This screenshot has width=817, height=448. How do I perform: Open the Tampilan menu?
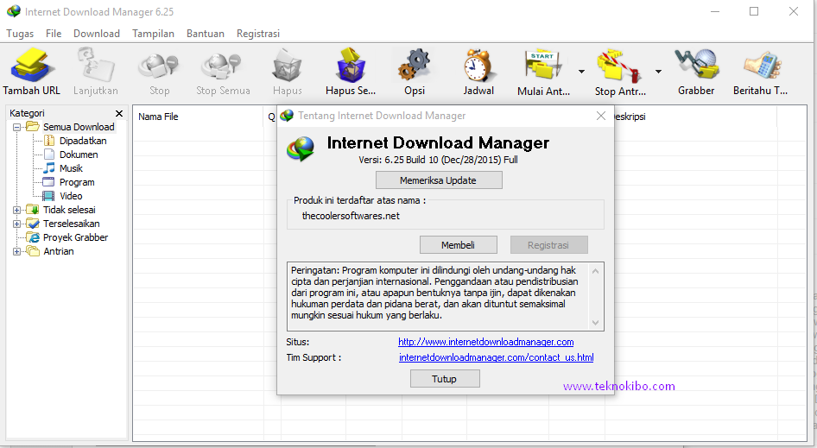[x=153, y=34]
